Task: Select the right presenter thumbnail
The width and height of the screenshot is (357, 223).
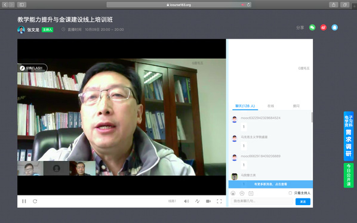Action: 82,168
